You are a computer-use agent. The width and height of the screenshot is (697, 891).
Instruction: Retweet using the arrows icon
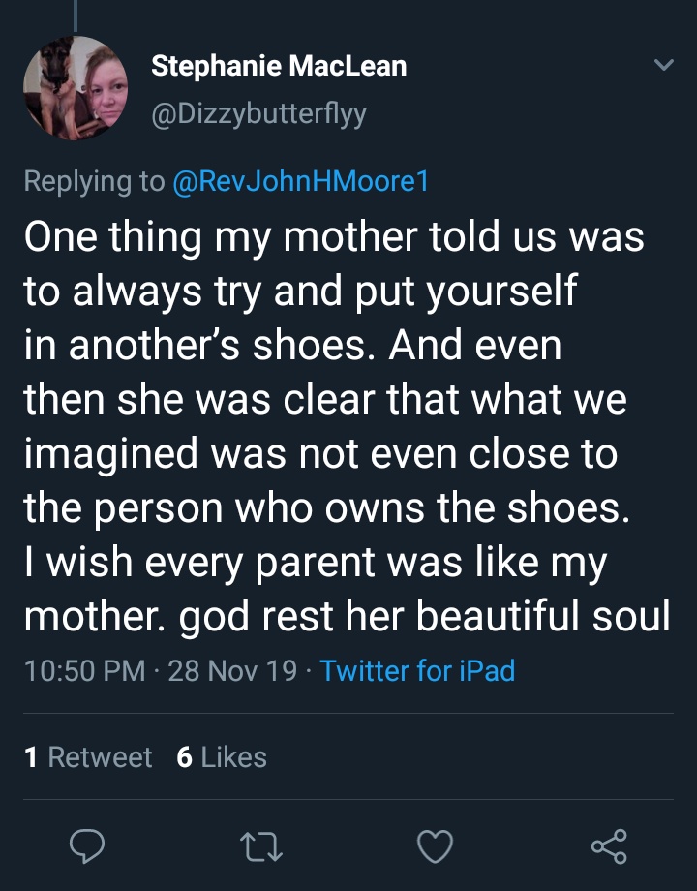tap(261, 846)
